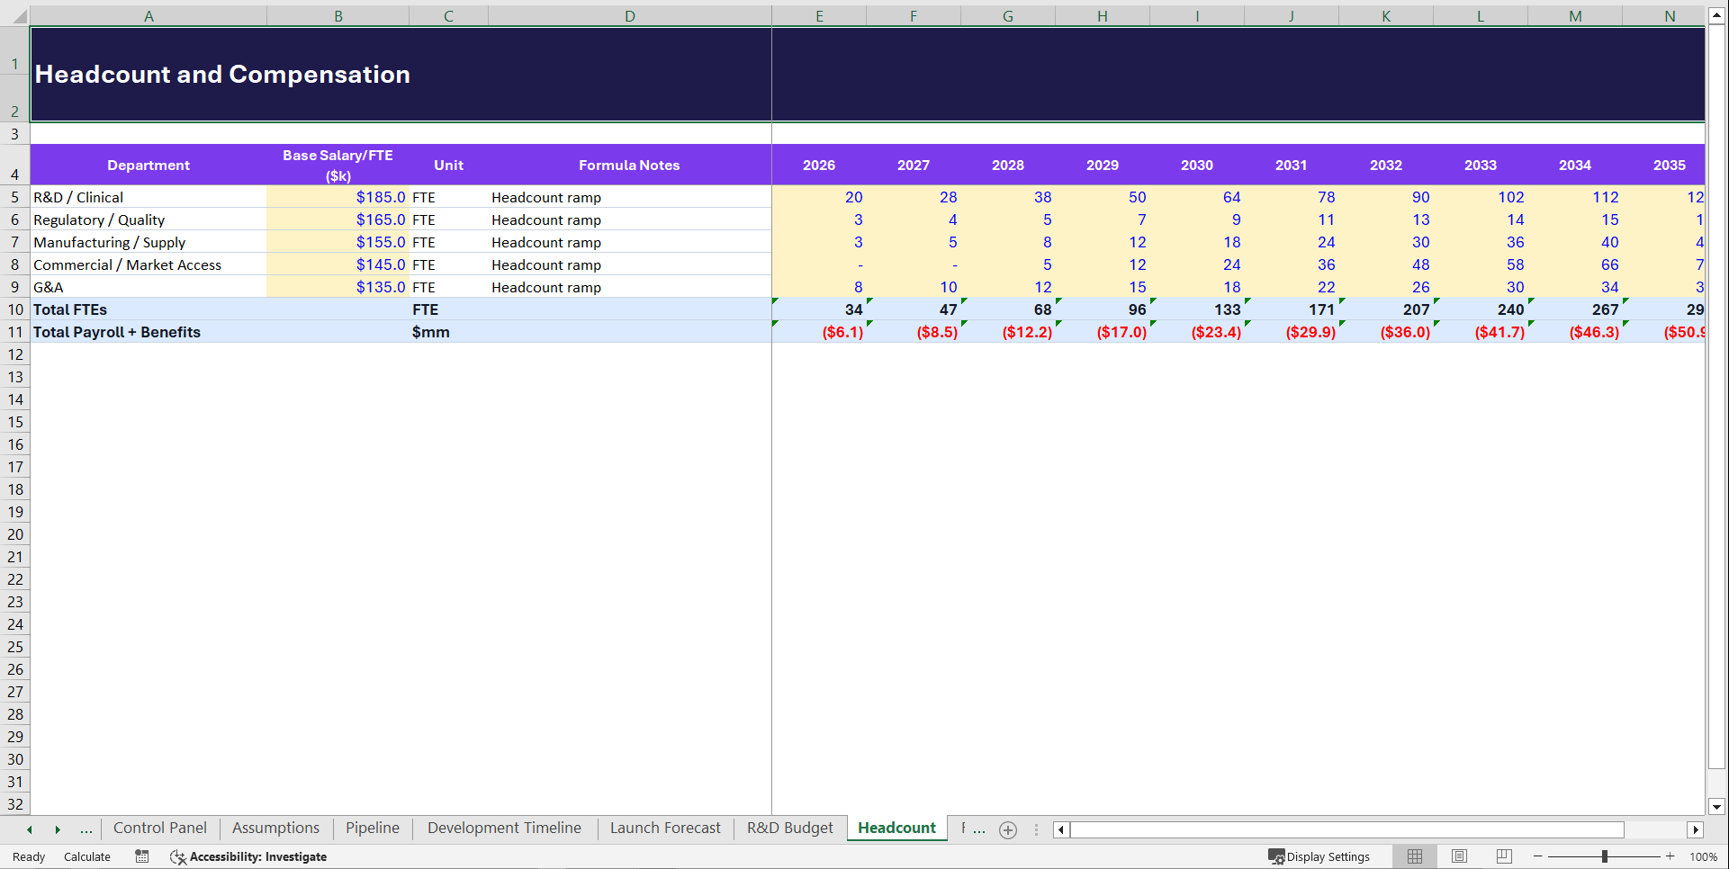Select the Base Salary/FTE header cell

tap(338, 165)
